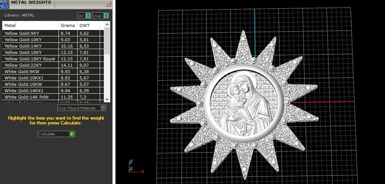Select the Yellow Gold:22KY row
The width and height of the screenshot is (385, 184).
click(x=53, y=65)
